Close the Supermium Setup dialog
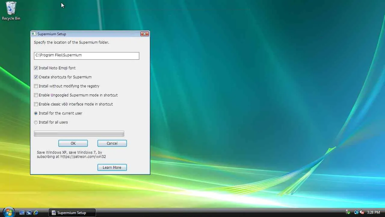This screenshot has width=385, height=217. click(x=145, y=34)
